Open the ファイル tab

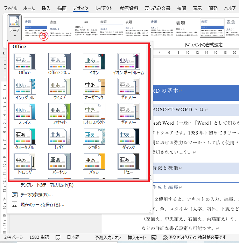pyautogui.click(x=10, y=8)
